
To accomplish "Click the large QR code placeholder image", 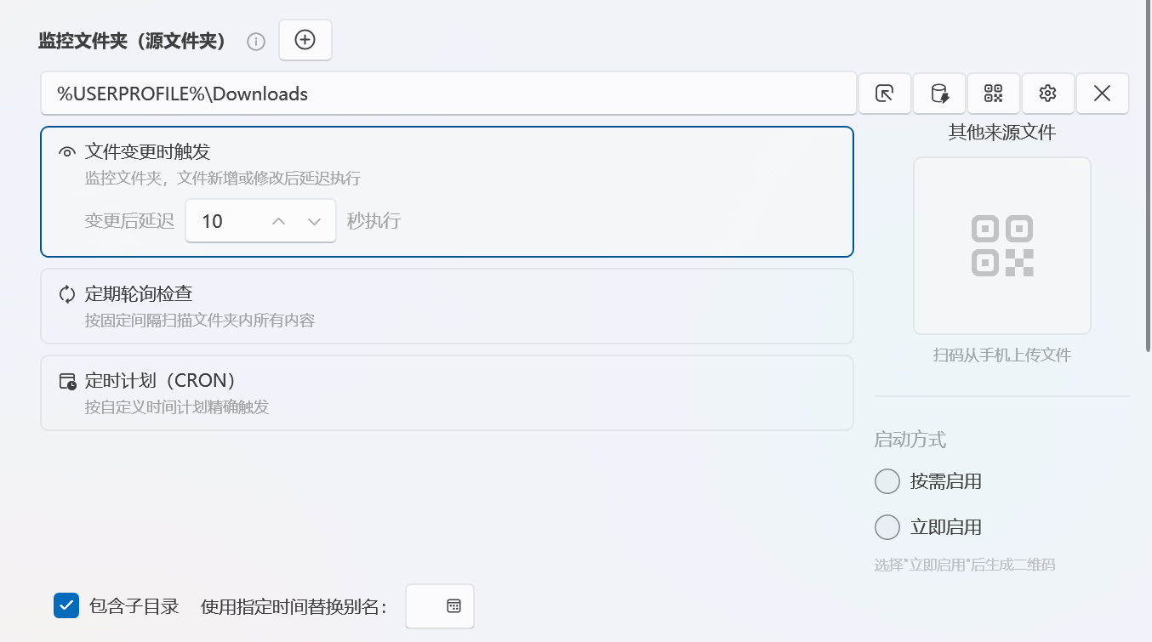I will pyautogui.click(x=1002, y=246).
